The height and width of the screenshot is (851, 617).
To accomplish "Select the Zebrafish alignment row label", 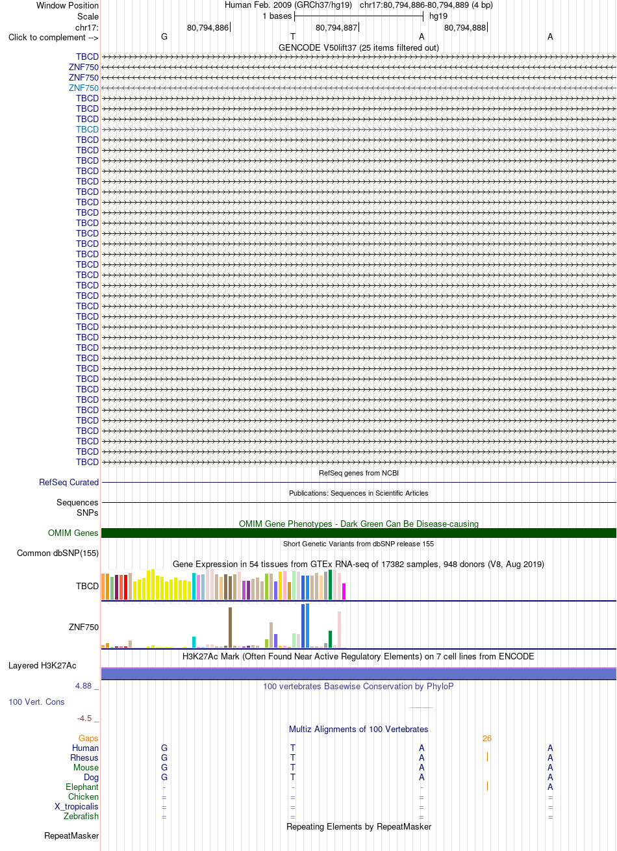I will pyautogui.click(x=82, y=817).
